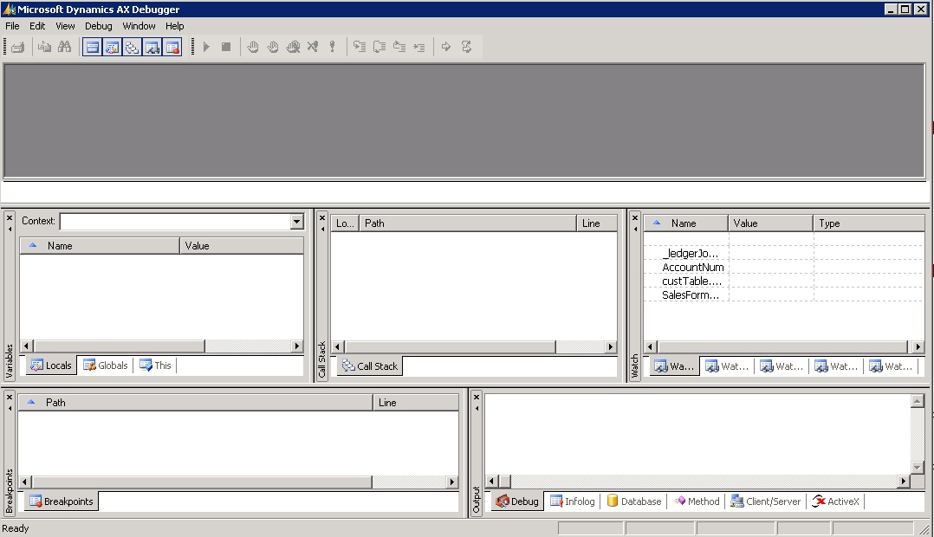The height and width of the screenshot is (537, 934).
Task: Click the Watch Type column header
Action: tap(868, 223)
